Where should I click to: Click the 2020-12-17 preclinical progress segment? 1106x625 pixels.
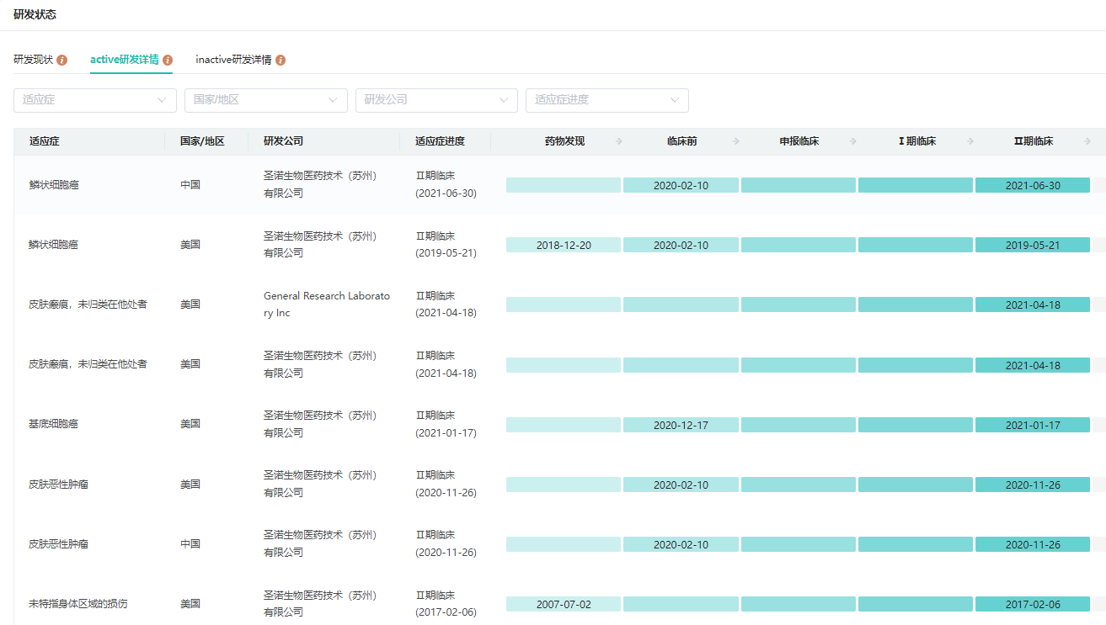point(681,426)
